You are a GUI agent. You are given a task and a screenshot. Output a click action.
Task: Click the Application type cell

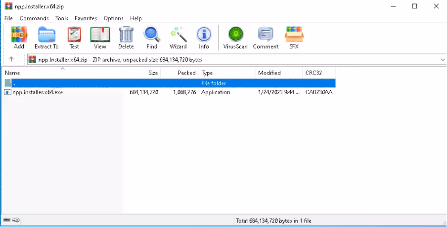pyautogui.click(x=216, y=92)
